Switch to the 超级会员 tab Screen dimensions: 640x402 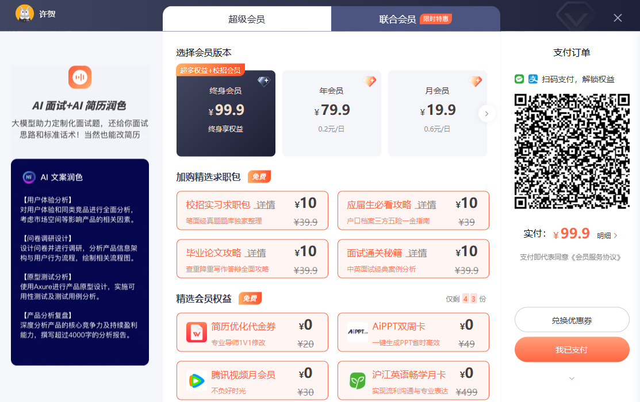[x=247, y=19]
